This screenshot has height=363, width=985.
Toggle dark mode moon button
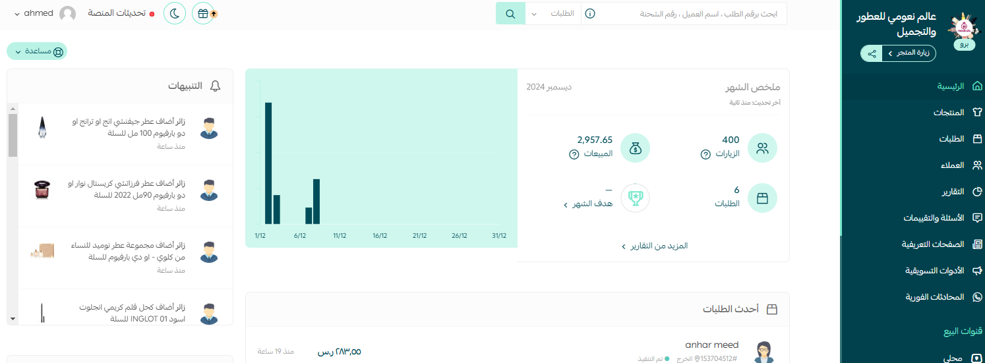(x=175, y=13)
